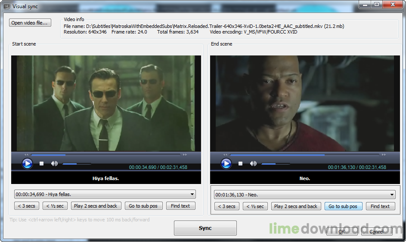Go back half sec in Start scene

[55, 206]
